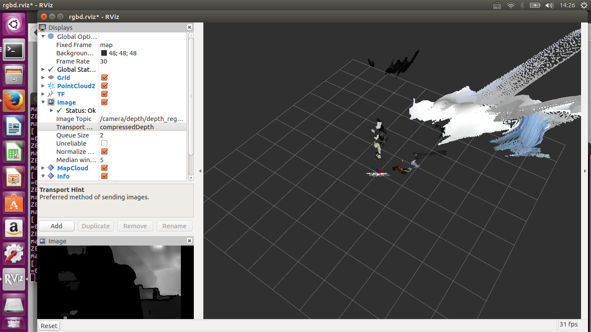Edit the Fixed Frame value field
The height and width of the screenshot is (332, 591).
click(142, 45)
